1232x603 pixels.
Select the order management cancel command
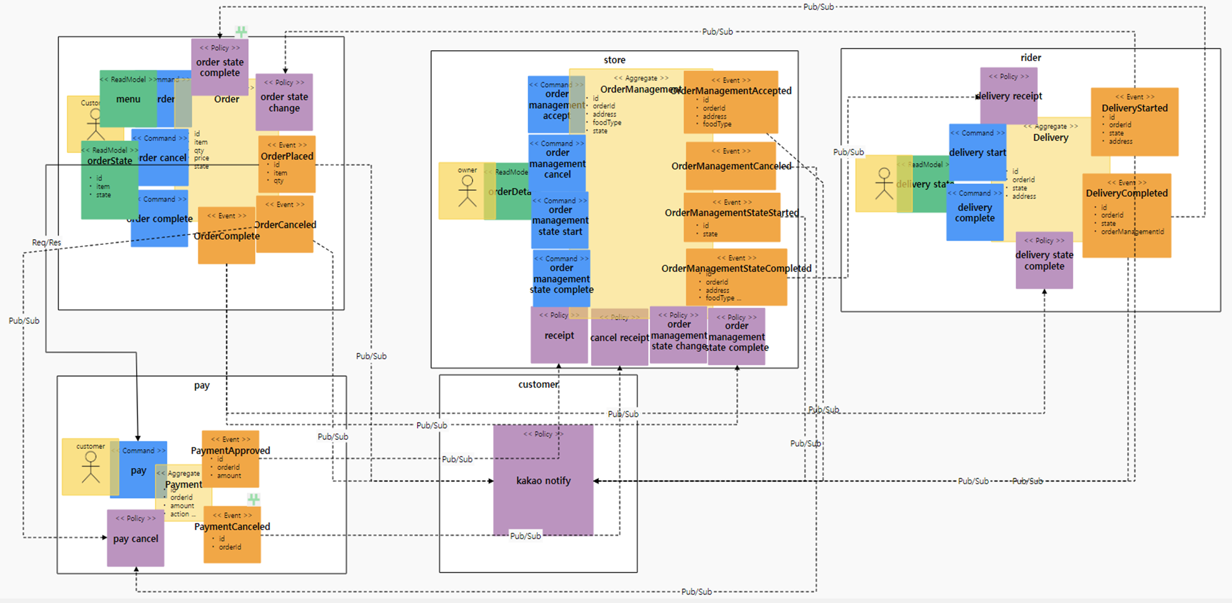pyautogui.click(x=557, y=163)
